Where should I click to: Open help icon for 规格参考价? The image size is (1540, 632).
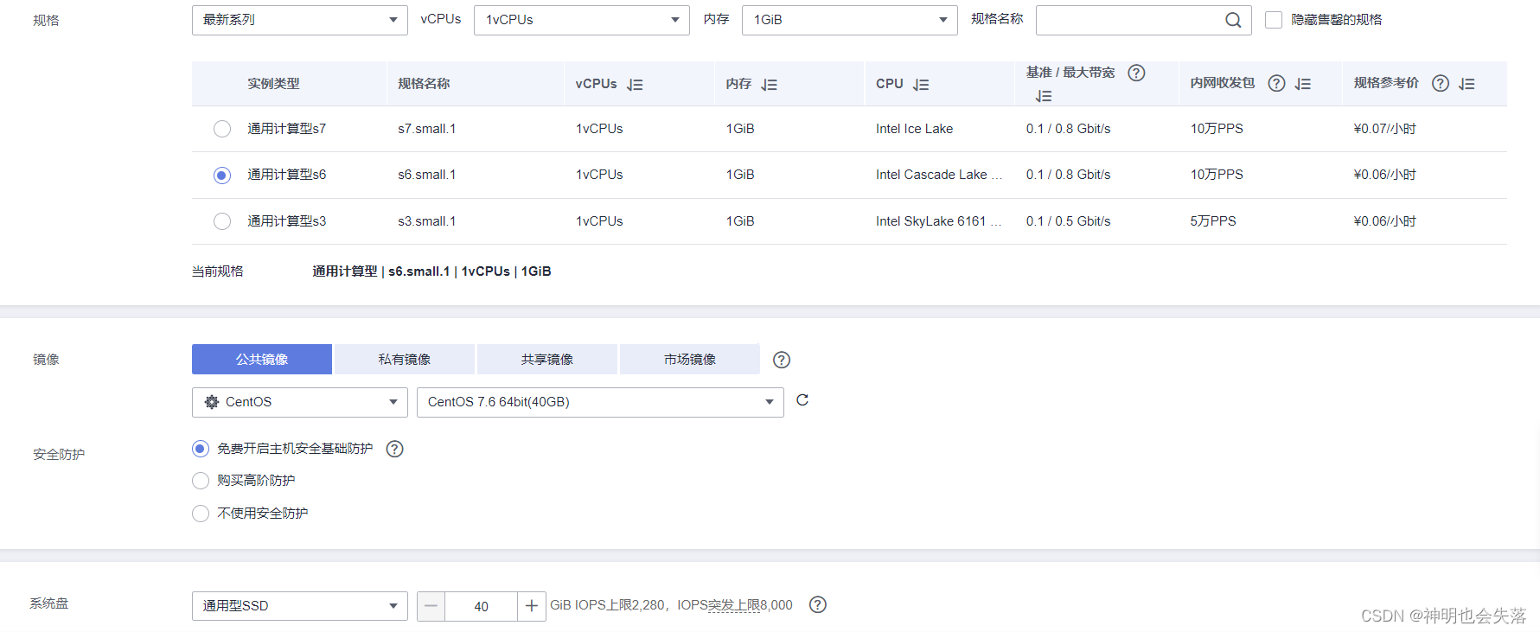pos(1441,83)
